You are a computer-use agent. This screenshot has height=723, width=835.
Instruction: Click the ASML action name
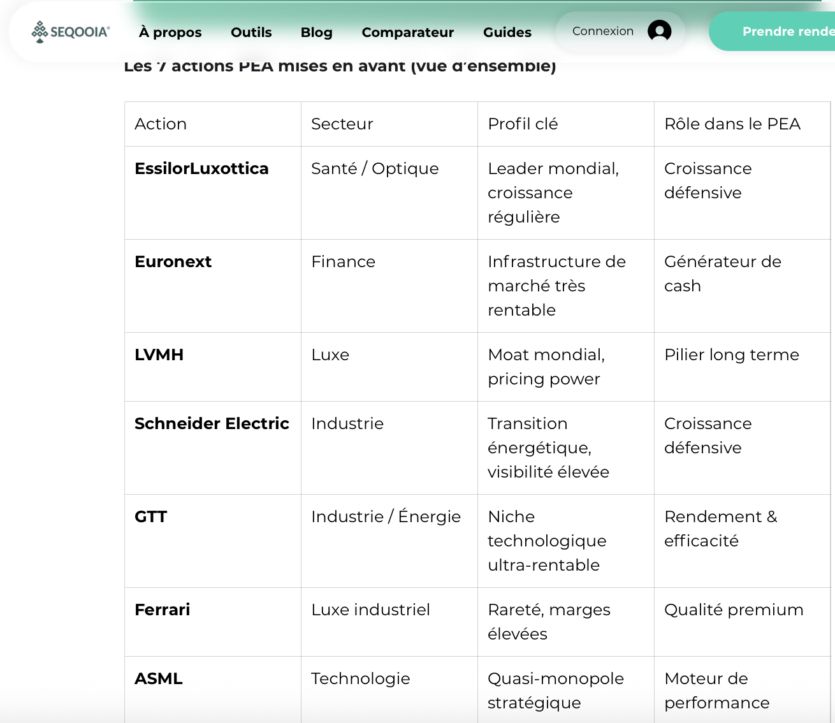pyautogui.click(x=159, y=679)
